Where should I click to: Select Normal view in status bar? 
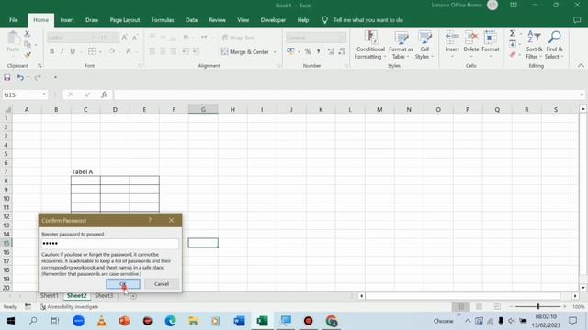click(460, 306)
